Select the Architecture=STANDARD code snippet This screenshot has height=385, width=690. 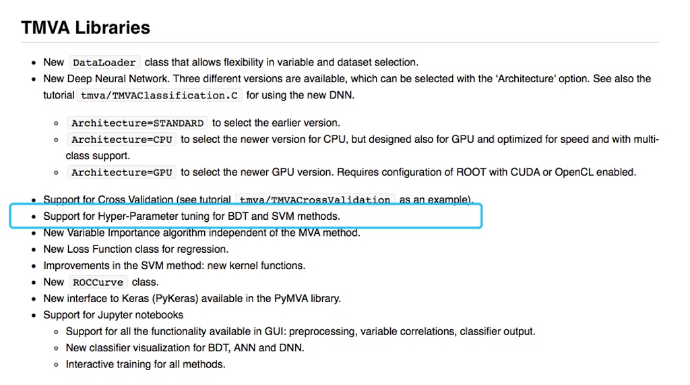pos(137,123)
